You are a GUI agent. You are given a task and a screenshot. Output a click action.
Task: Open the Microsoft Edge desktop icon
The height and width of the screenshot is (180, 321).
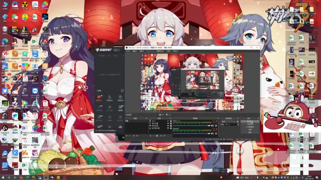pyautogui.click(x=5, y=42)
